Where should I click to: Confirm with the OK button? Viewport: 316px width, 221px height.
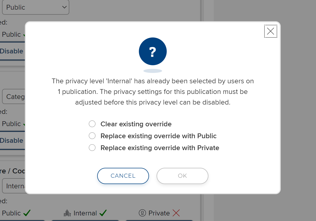pos(182,176)
